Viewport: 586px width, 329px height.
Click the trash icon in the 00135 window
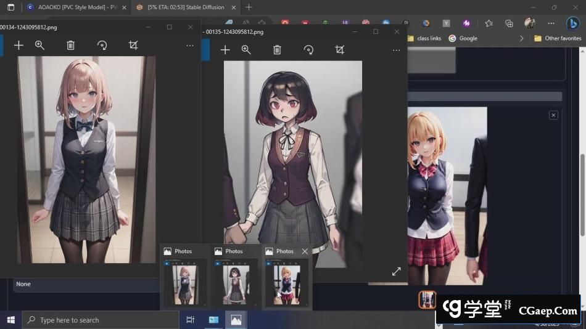coord(277,50)
